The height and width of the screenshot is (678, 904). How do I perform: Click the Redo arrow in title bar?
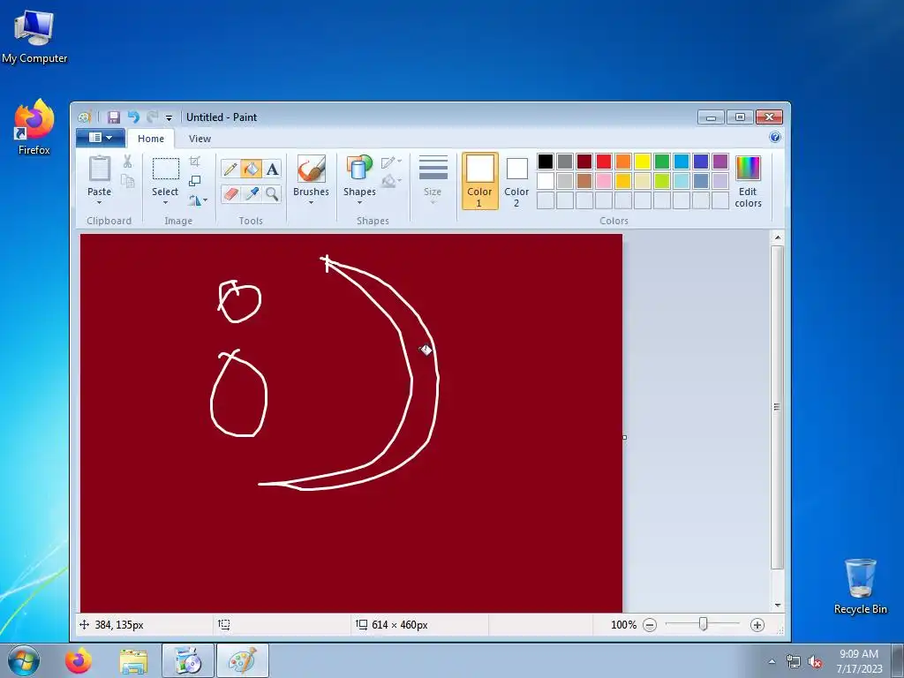coord(152,117)
